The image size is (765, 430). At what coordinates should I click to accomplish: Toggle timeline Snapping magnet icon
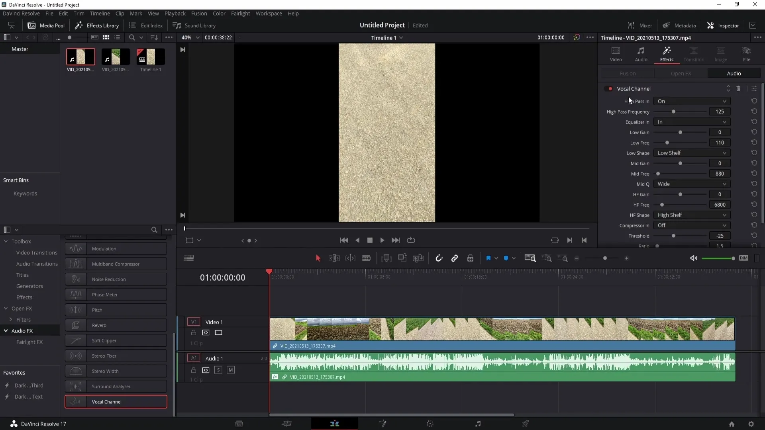(439, 258)
